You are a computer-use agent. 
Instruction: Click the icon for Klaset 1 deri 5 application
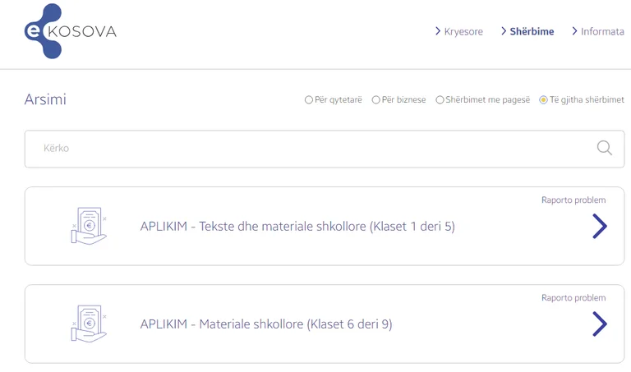[89, 226]
